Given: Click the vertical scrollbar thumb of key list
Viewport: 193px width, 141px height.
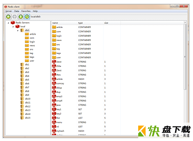Looking at the screenshot, I should pyautogui.click(x=185, y=57).
